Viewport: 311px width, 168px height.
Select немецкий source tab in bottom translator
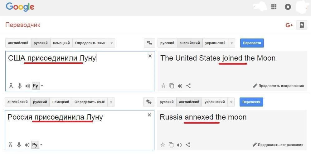click(61, 102)
